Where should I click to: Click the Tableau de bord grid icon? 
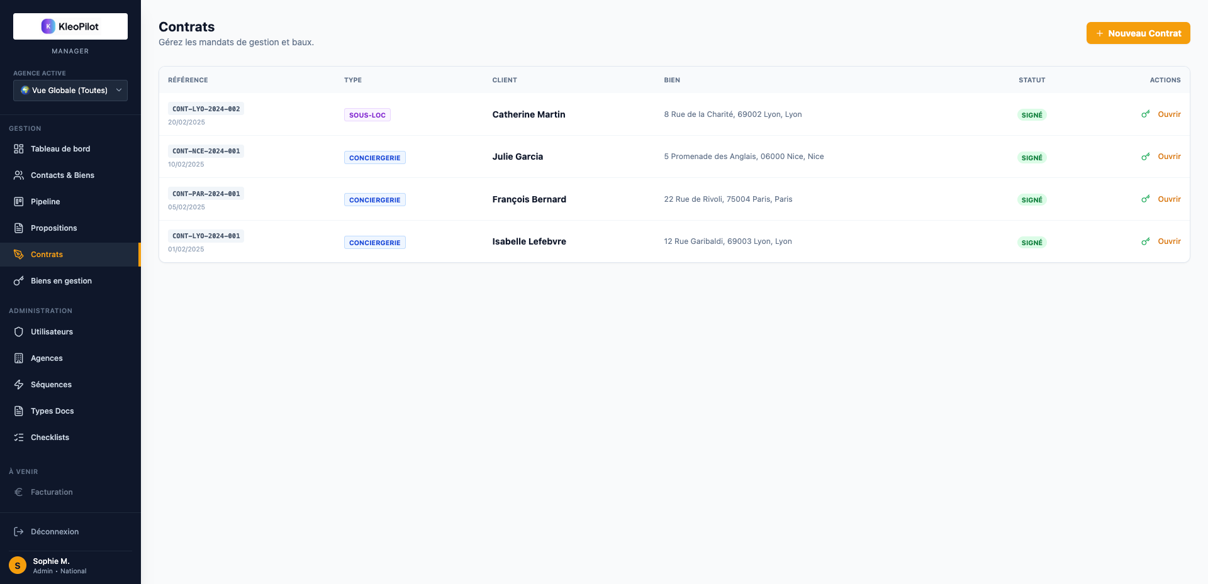[x=19, y=149]
